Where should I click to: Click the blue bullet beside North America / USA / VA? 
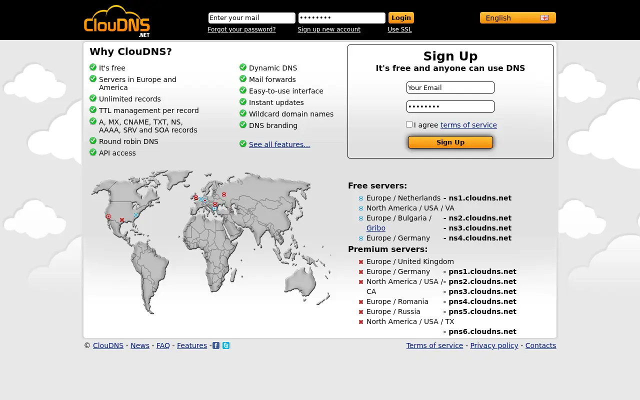coord(361,208)
